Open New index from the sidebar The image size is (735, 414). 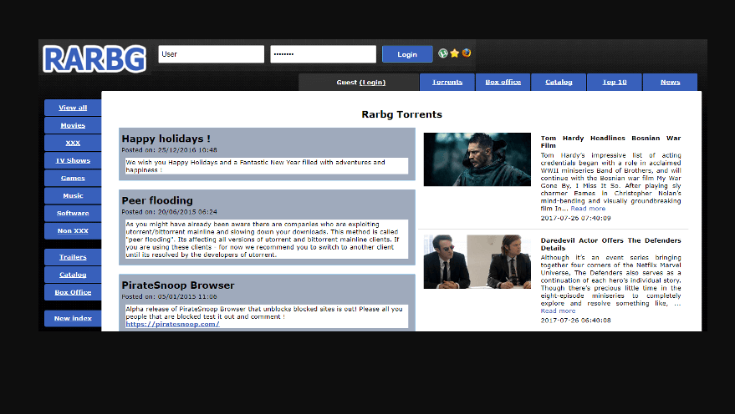pos(73,318)
